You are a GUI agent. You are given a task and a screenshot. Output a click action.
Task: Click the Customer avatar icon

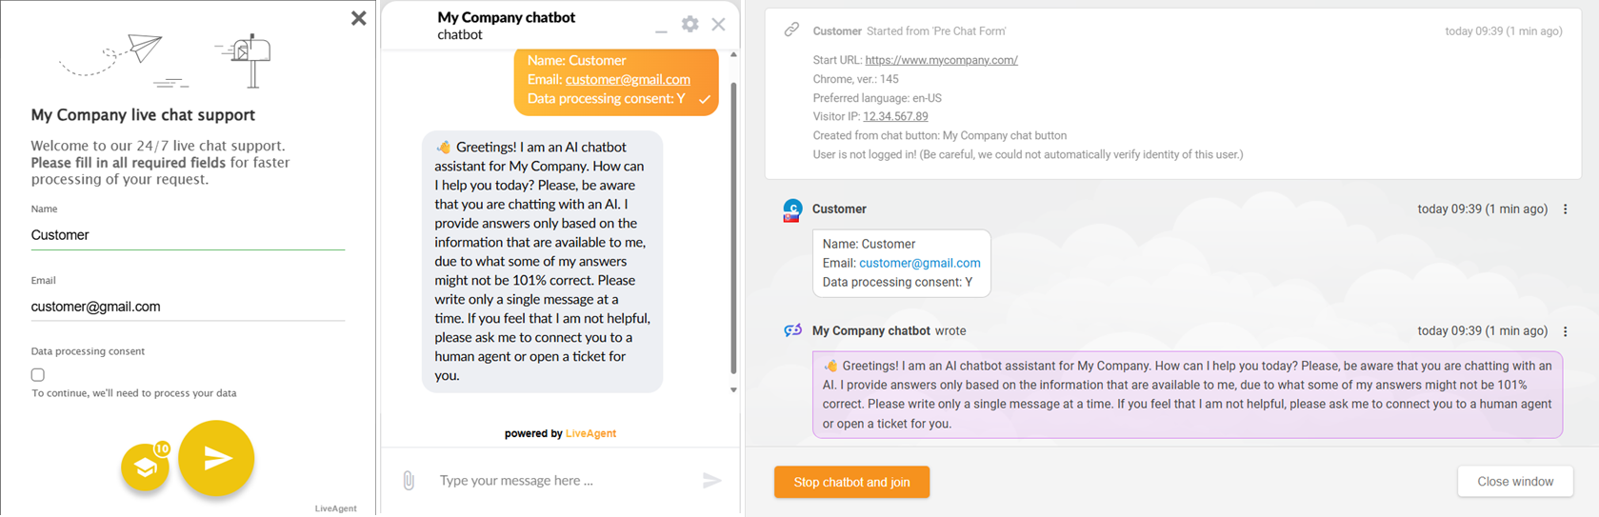[x=792, y=209]
